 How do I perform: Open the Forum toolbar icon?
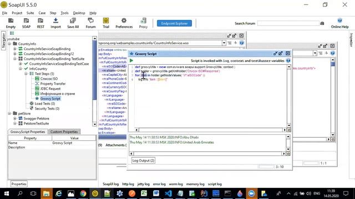pyautogui.click(x=90, y=23)
